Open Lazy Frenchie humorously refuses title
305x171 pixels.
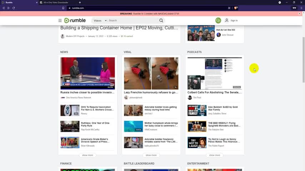click(151, 92)
